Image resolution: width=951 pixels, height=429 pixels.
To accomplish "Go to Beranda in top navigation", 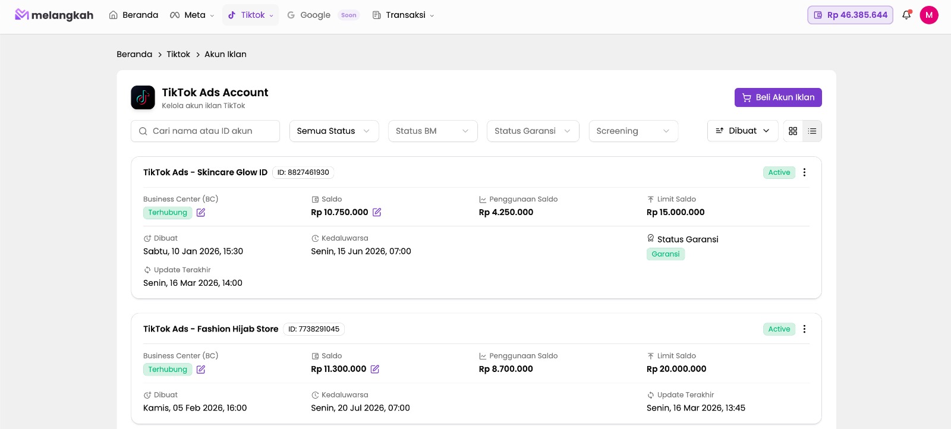I will click(x=133, y=15).
